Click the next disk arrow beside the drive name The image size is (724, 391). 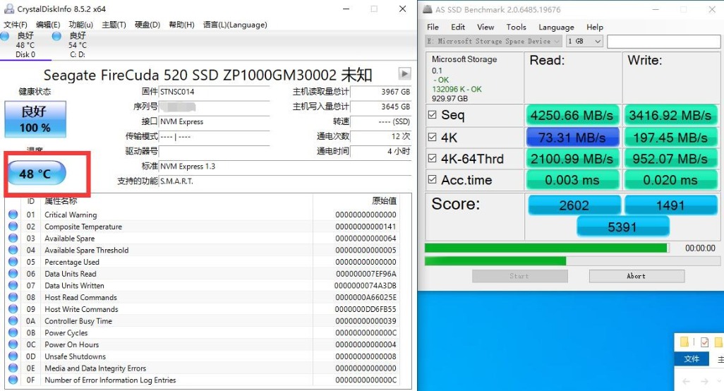tap(404, 74)
